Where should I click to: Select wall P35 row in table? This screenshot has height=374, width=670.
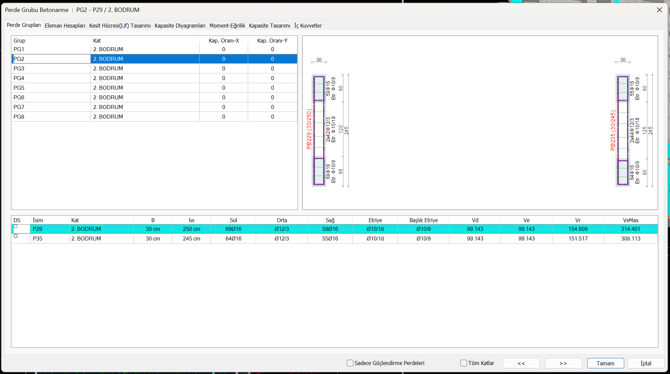coord(38,238)
